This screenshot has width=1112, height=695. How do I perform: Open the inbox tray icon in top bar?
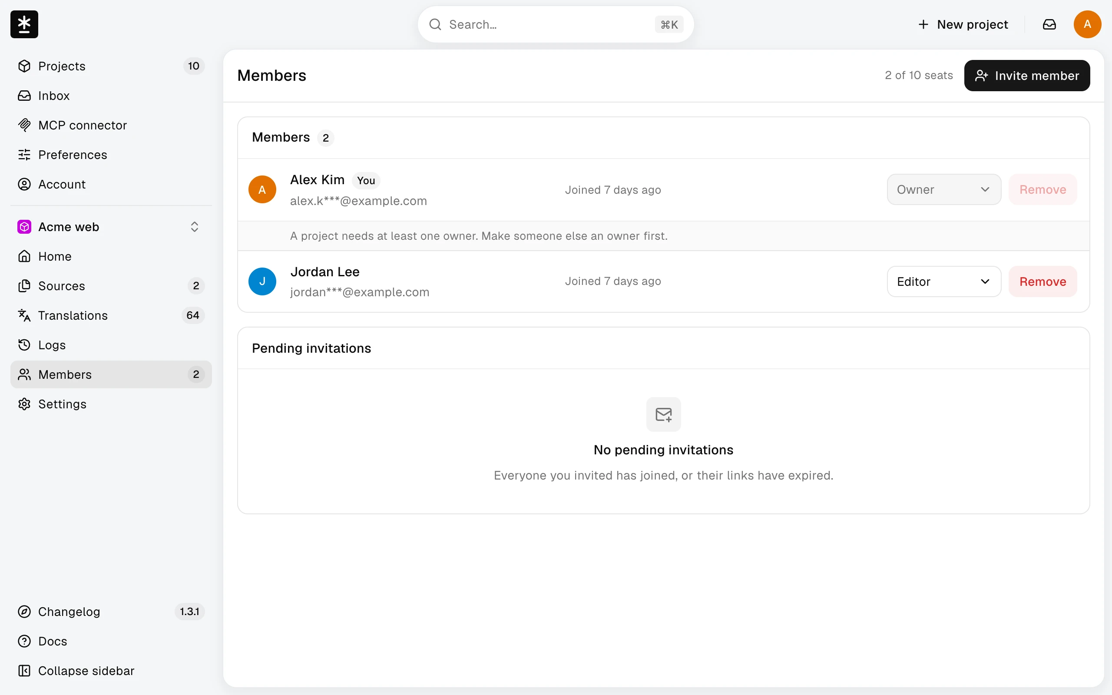(1049, 24)
